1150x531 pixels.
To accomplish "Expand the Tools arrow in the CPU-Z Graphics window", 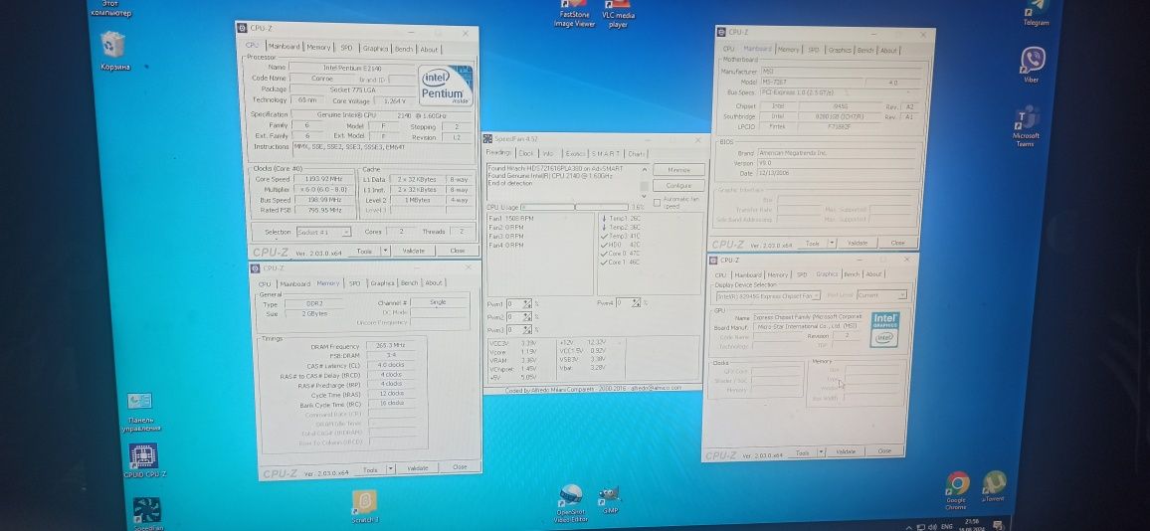I will pyautogui.click(x=822, y=452).
